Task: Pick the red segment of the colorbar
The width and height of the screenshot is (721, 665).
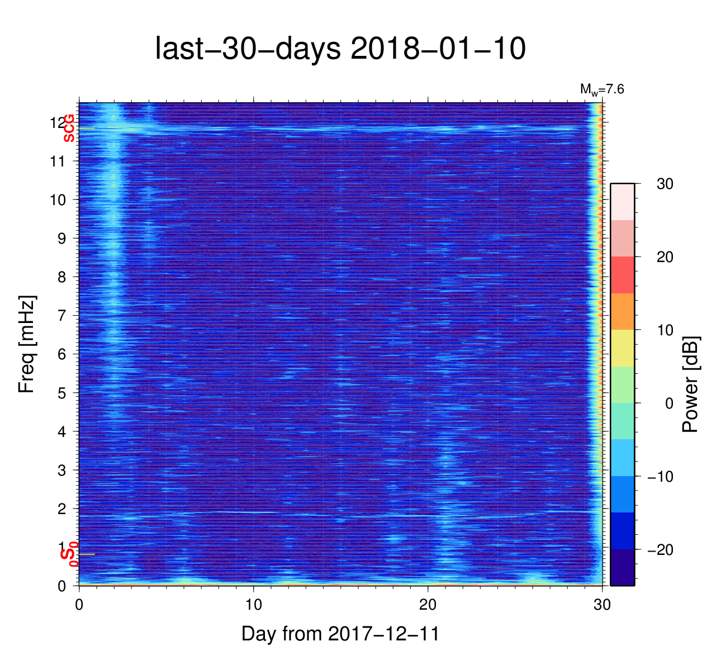Action: point(622,275)
